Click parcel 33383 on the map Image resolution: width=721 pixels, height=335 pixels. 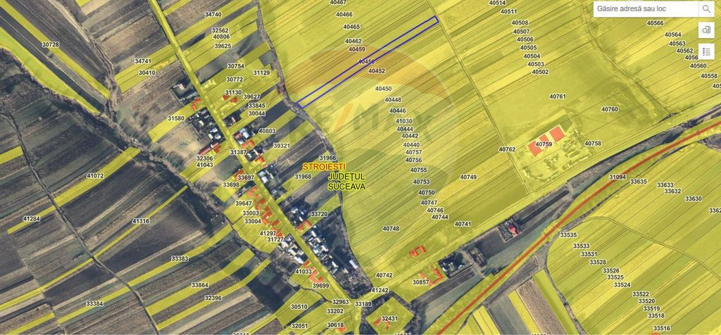click(180, 258)
